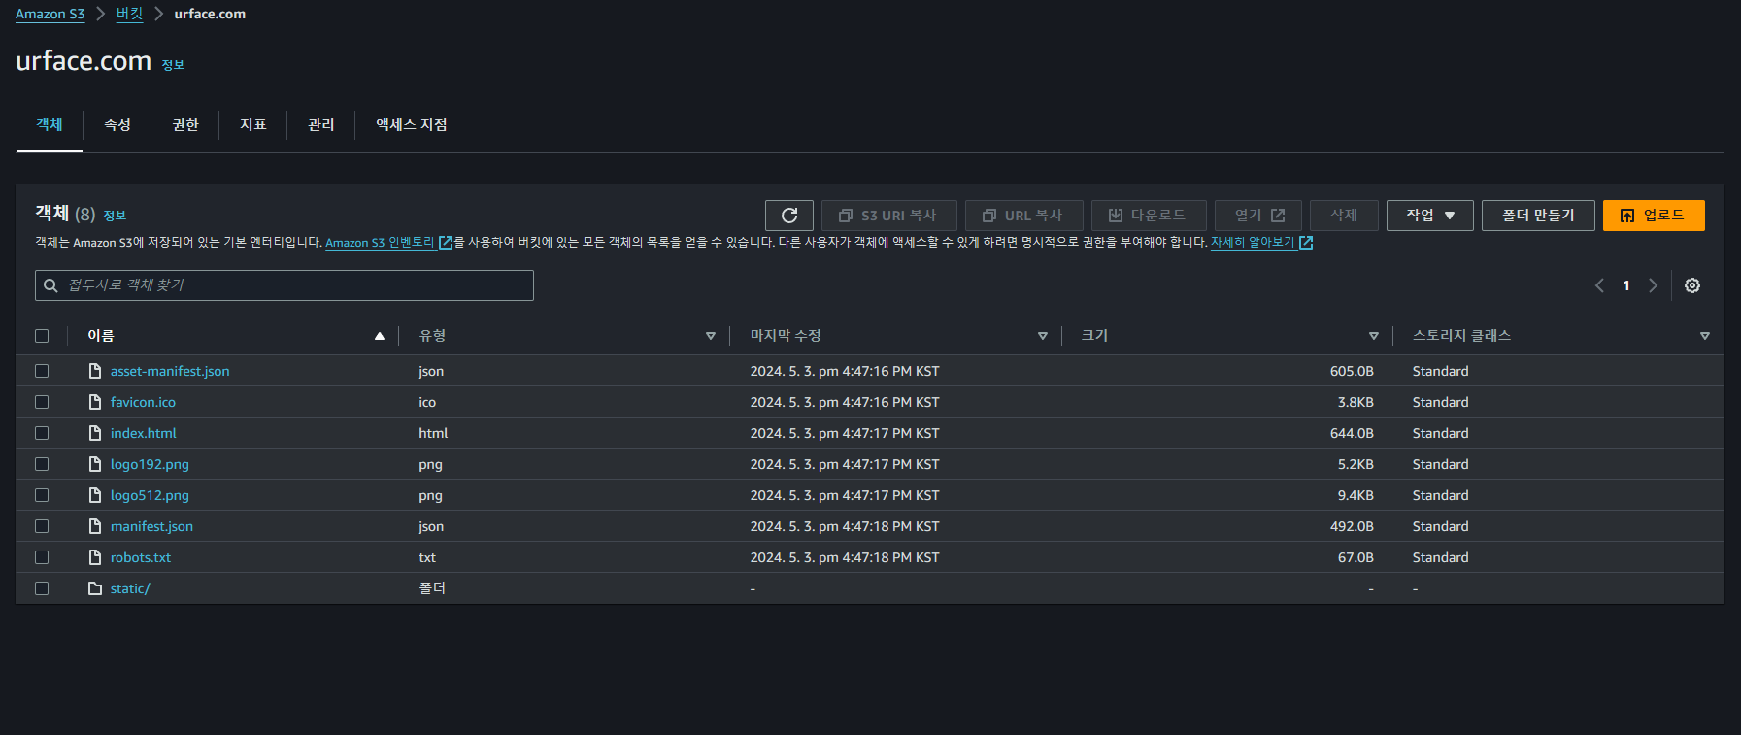Check the logo192.png row checkbox
Screen dimensions: 1741x735
click(x=42, y=464)
